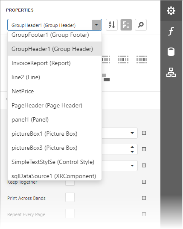The image size is (183, 229).
Task: Click the Keep Together property marker square
Action: (x=144, y=181)
